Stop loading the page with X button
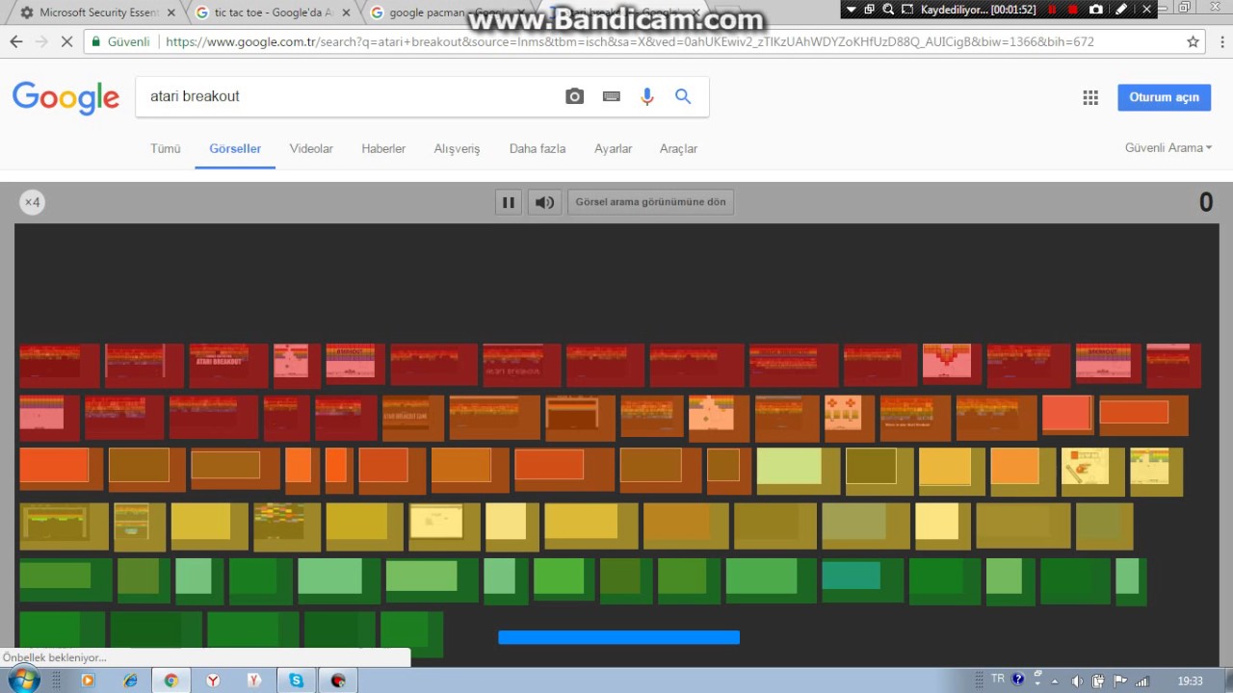1233x693 pixels. point(66,42)
